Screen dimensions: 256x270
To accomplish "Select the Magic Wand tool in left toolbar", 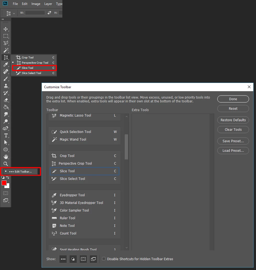I will click(6, 50).
